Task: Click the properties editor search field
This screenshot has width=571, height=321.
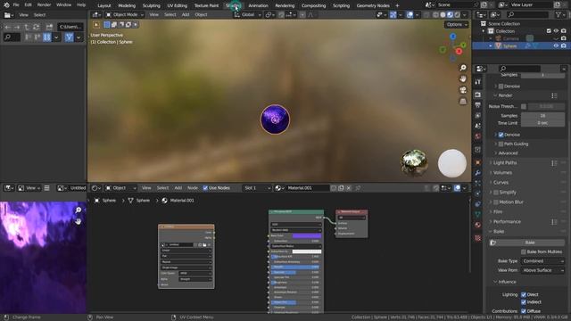Action: 519,69
